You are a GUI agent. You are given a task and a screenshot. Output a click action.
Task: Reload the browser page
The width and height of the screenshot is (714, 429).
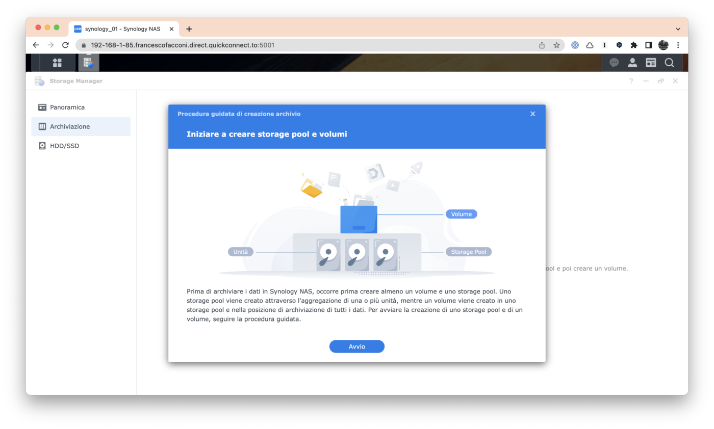click(x=65, y=45)
